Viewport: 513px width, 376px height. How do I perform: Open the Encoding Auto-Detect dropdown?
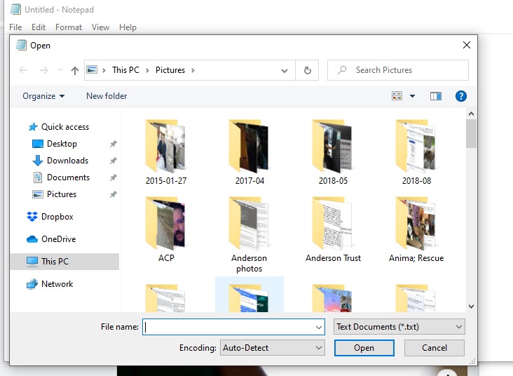[272, 348]
